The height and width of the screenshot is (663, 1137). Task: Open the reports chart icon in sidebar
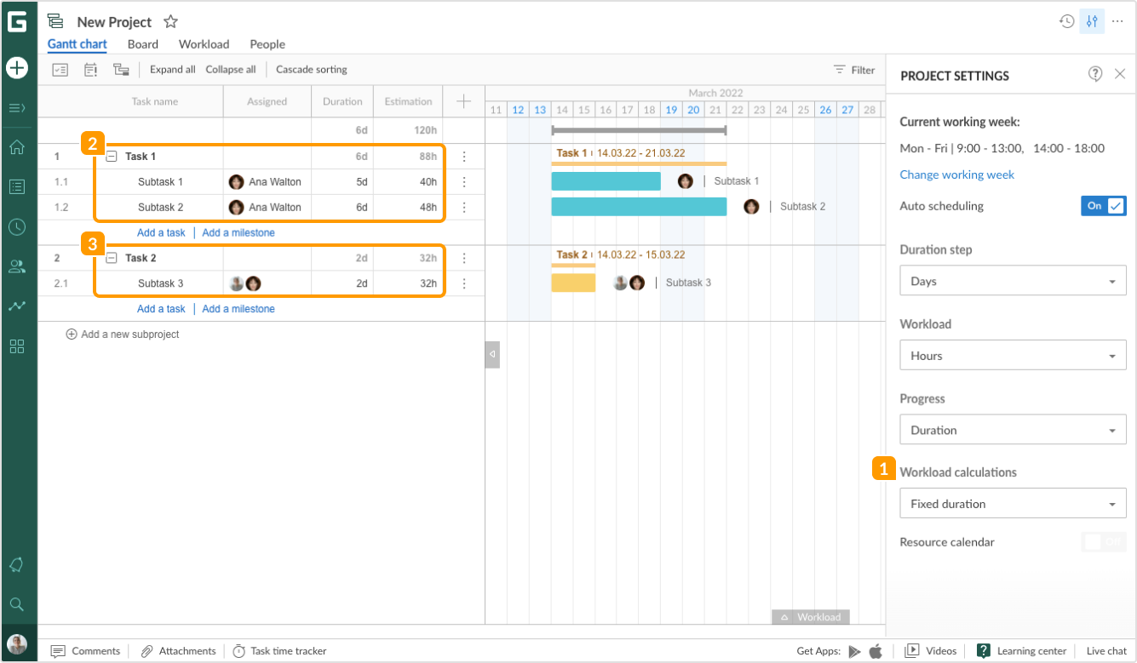[x=17, y=306]
